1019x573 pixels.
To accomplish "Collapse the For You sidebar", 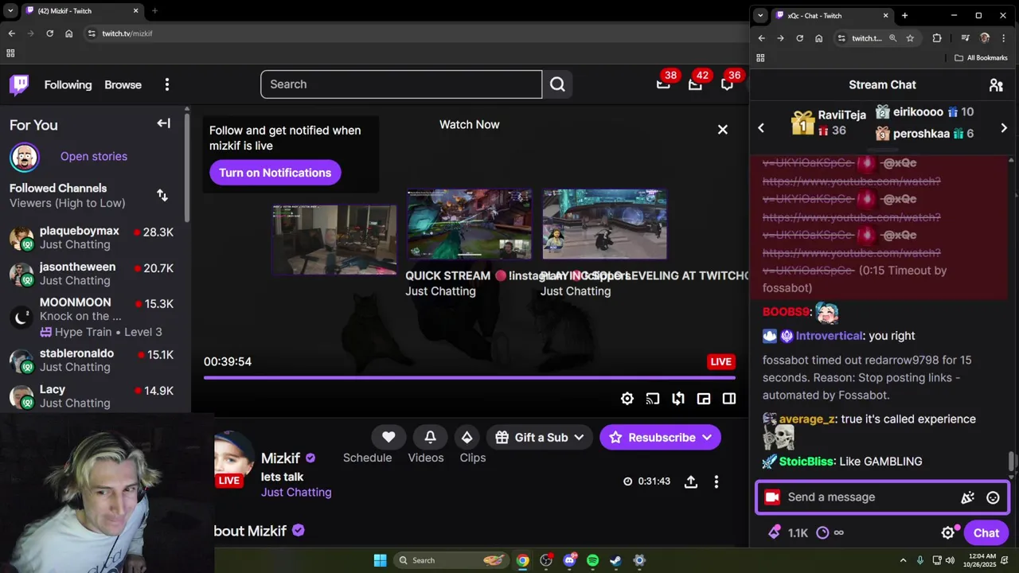I will tap(163, 123).
